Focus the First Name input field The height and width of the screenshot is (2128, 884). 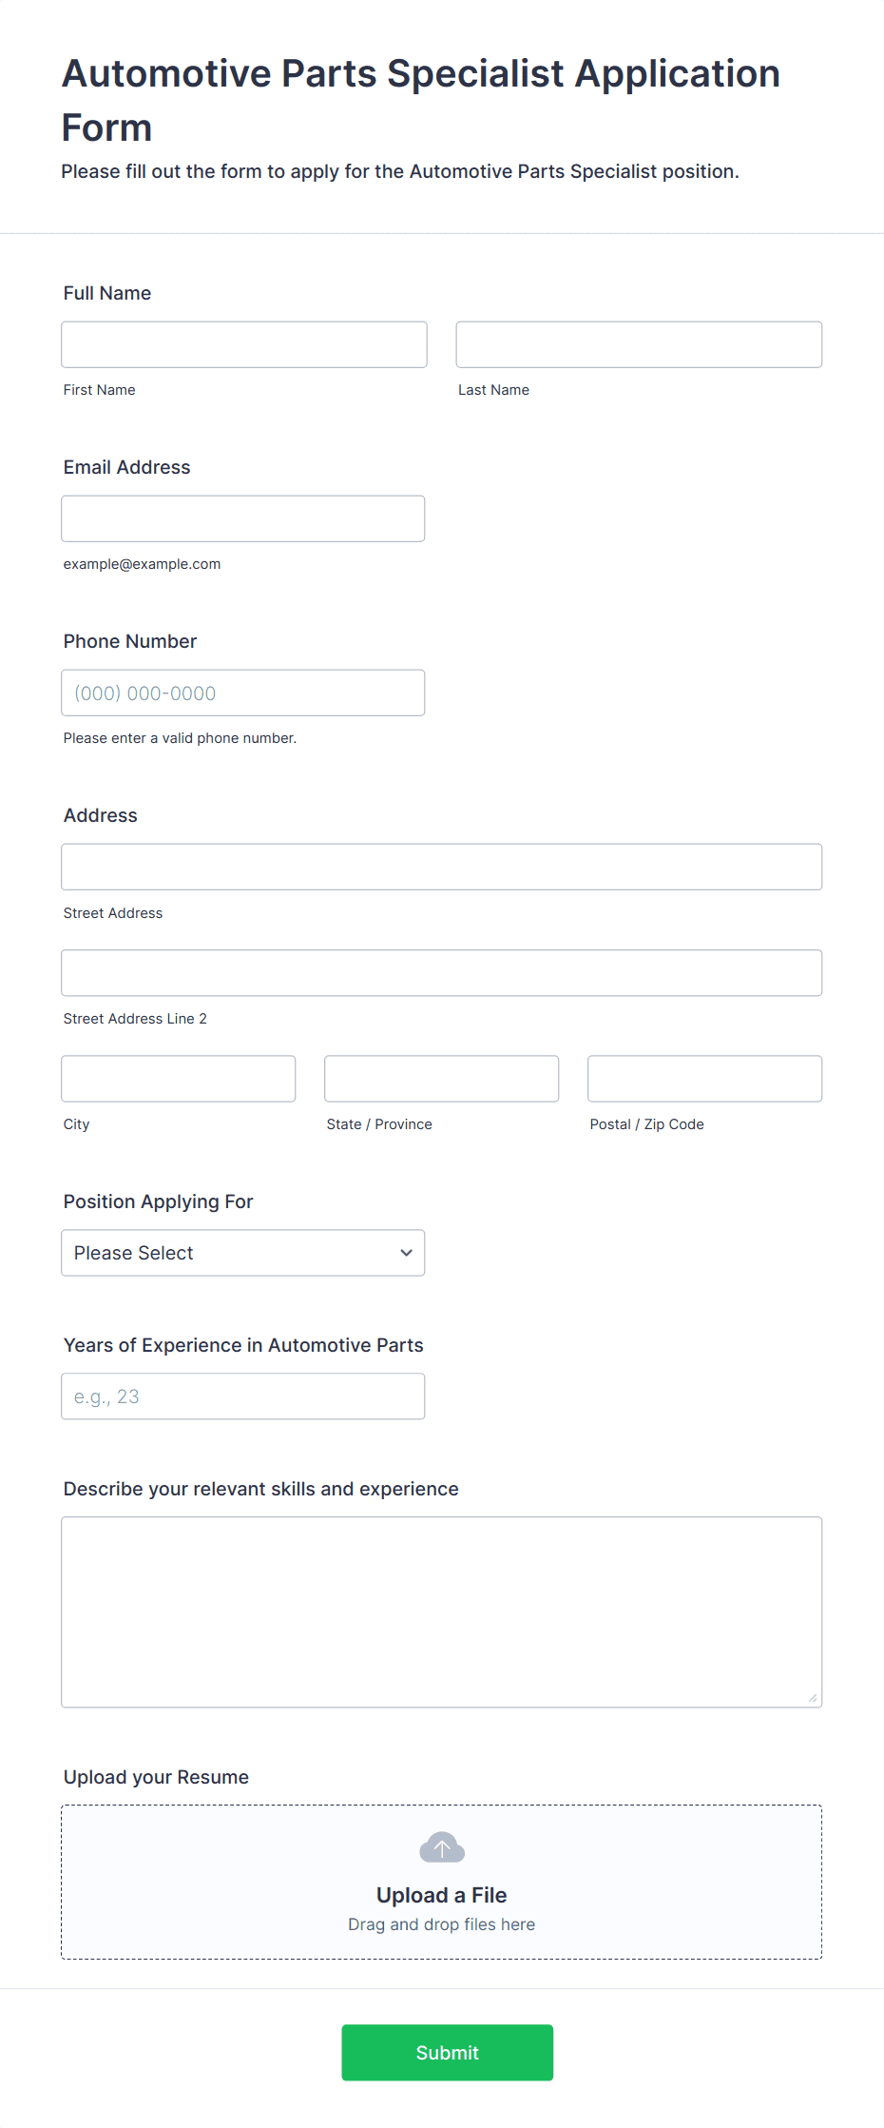click(x=244, y=344)
